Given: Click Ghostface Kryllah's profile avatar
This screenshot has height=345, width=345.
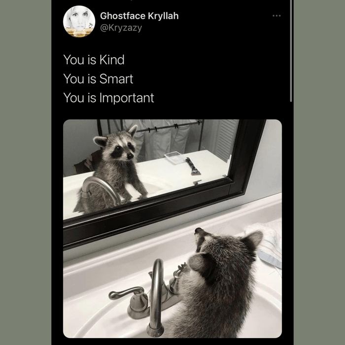Looking at the screenshot, I should (x=79, y=21).
